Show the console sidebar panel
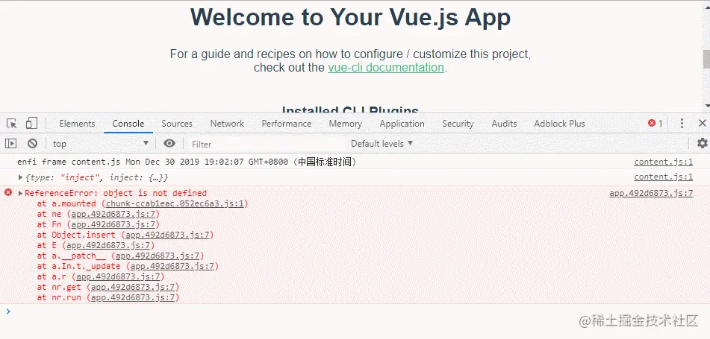The image size is (710, 339). (11, 144)
